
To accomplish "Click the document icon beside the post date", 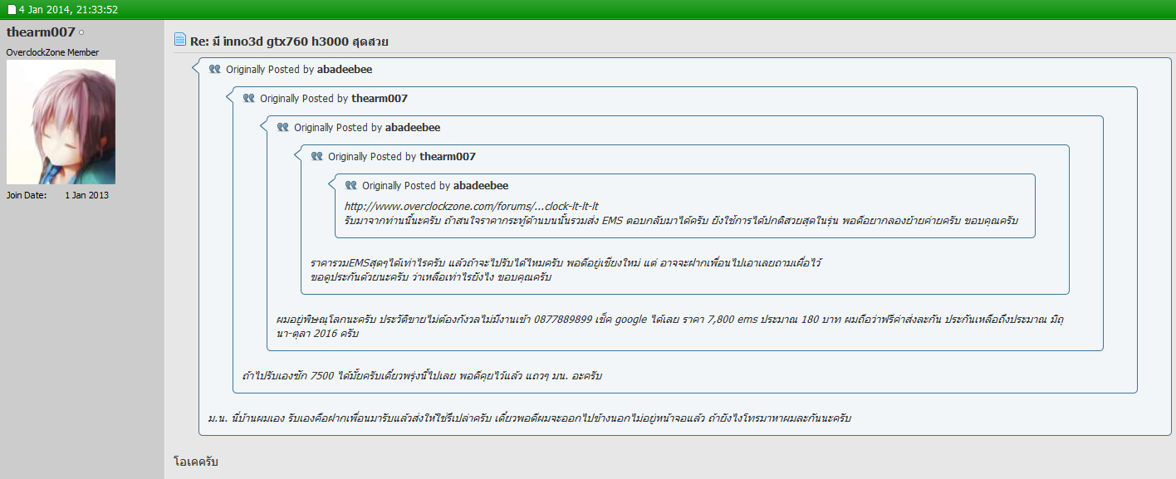I will (x=12, y=10).
